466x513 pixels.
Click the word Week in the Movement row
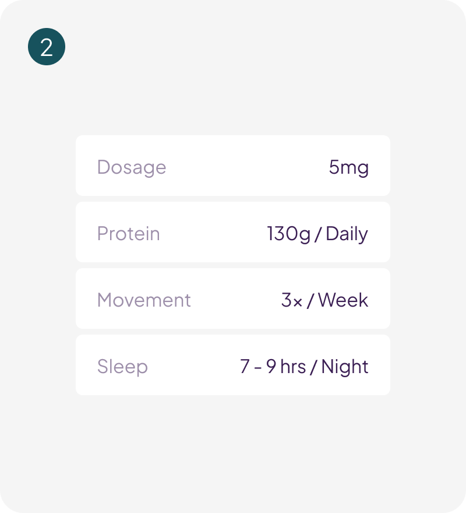(x=343, y=300)
